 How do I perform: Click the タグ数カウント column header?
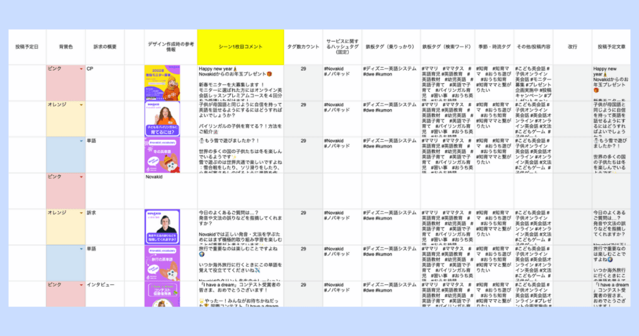tap(303, 47)
